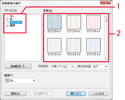Click the 詳細設定 button
The height and width of the screenshot is (100, 125).
18,66
